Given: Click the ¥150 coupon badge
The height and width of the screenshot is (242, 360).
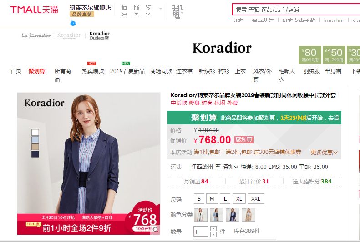Looking at the screenshot, I should (x=334, y=55).
